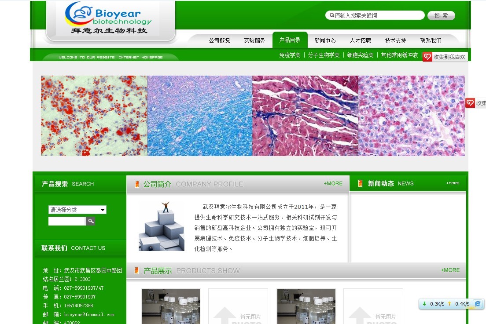Open +MORE link in Company Profile header
The image size is (486, 324).
tap(333, 183)
